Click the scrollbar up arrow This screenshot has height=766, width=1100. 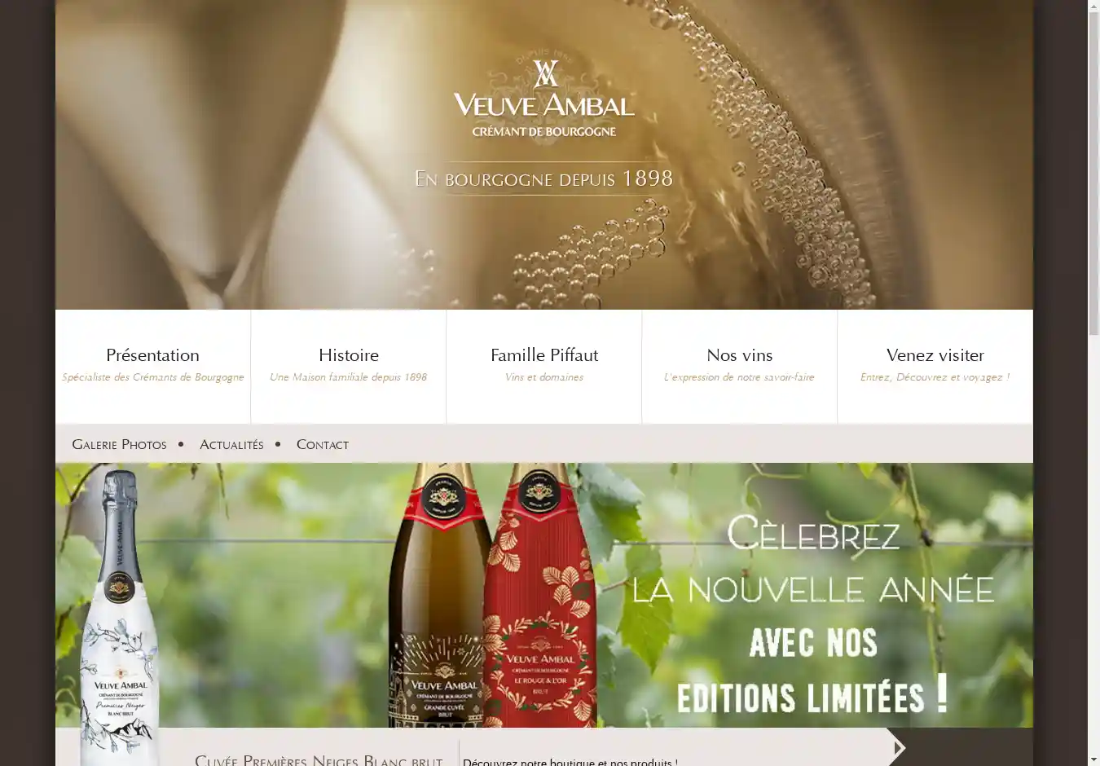point(1093,7)
